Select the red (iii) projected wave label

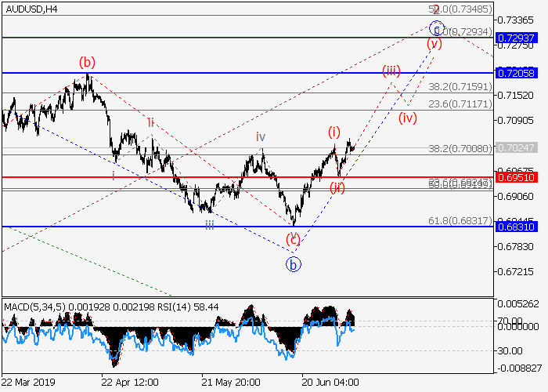(391, 71)
